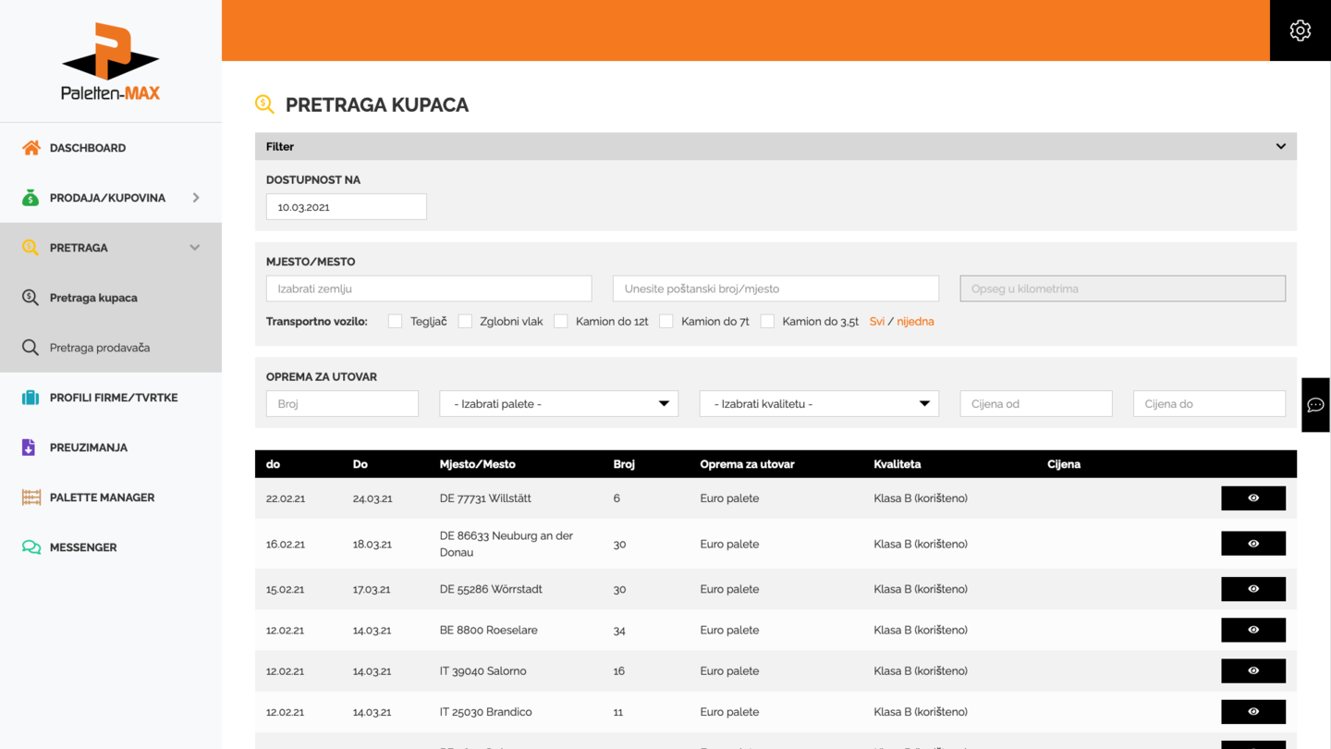Click the Palette Manager pallet icon
The image size is (1331, 749).
tap(31, 497)
